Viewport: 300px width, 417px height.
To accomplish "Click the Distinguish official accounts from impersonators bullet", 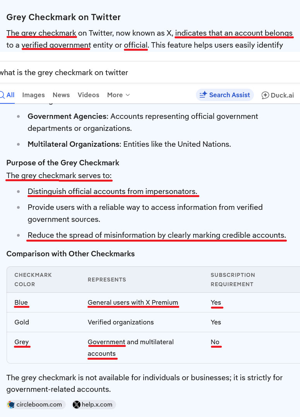I will (113, 192).
